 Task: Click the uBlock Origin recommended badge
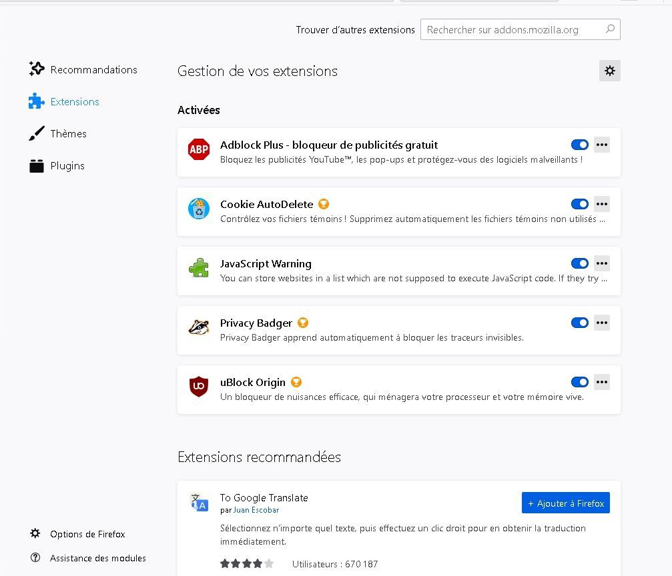296,382
